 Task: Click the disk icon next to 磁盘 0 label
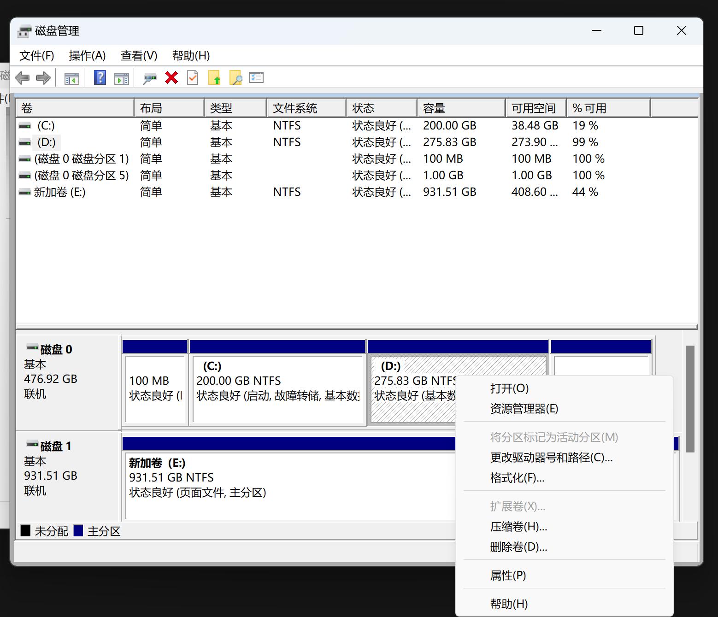[x=32, y=347]
